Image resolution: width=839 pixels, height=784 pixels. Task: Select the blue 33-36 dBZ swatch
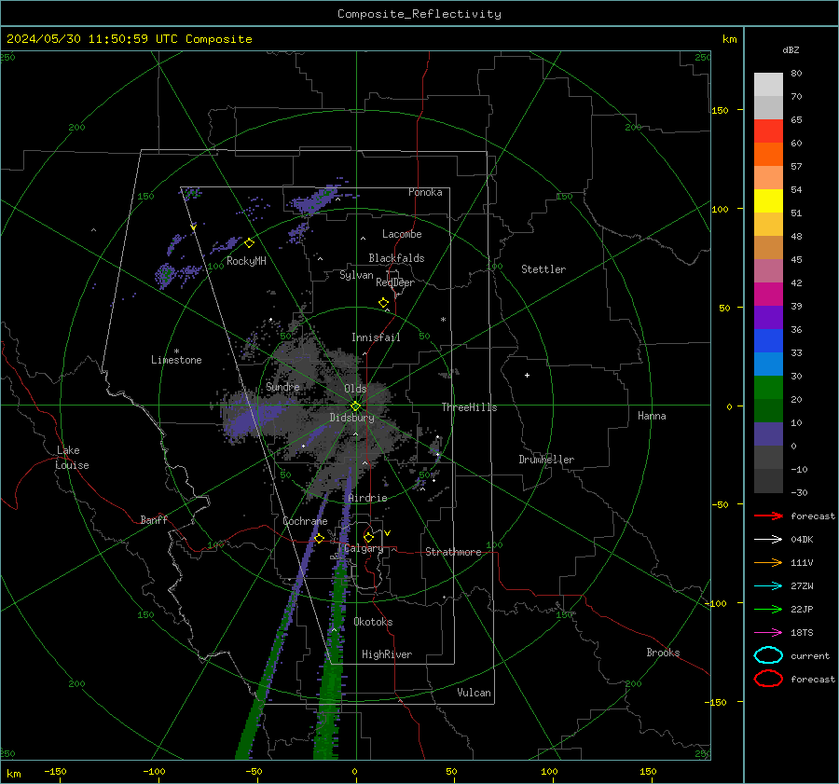(x=768, y=341)
